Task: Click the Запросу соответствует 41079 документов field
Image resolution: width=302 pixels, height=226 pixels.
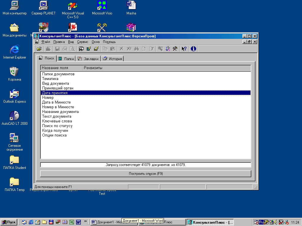Action: 146,165
